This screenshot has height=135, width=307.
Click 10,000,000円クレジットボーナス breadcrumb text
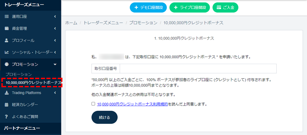[x=193, y=23]
